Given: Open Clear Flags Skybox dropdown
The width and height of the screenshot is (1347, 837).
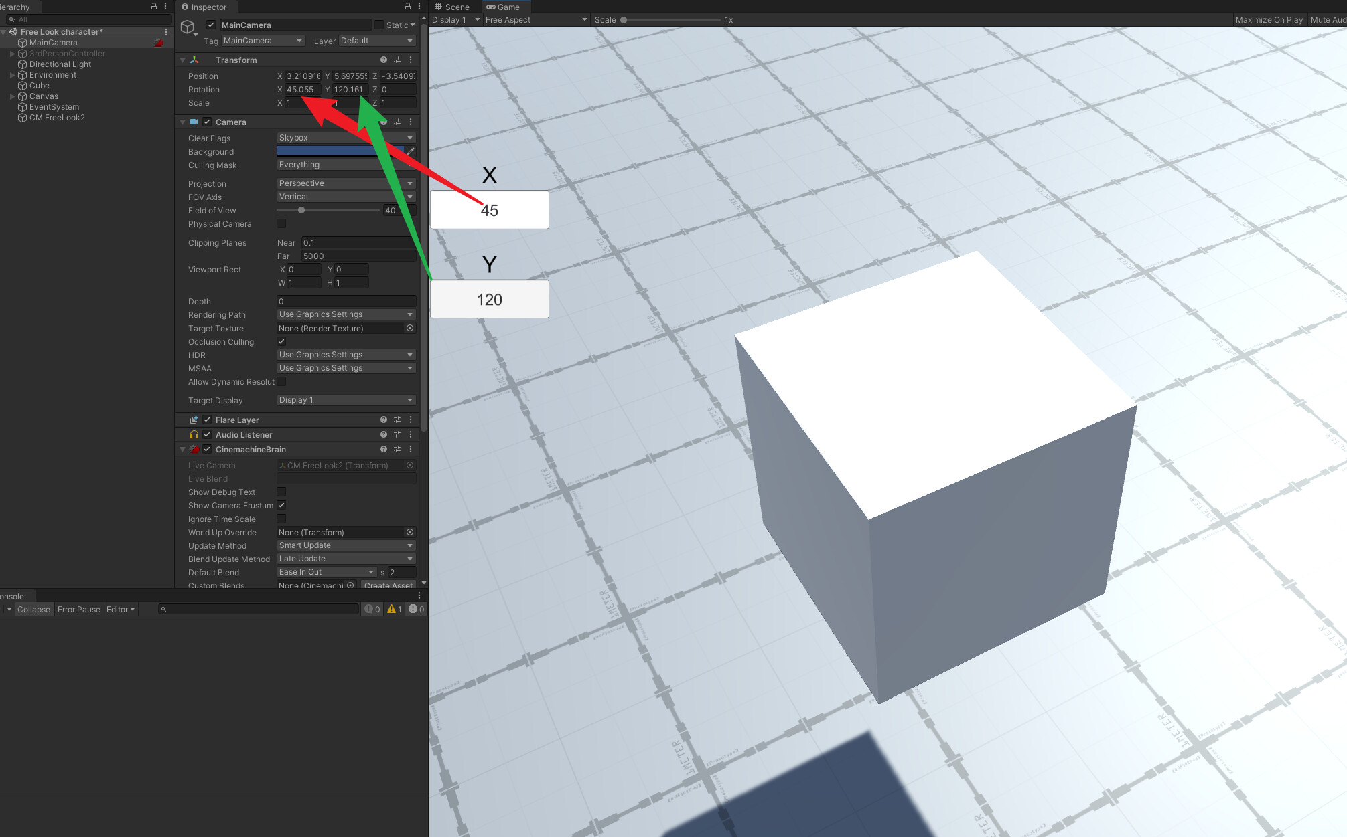Looking at the screenshot, I should [346, 138].
